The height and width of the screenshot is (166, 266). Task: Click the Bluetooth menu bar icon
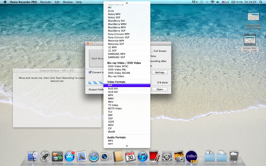click(x=207, y=2)
